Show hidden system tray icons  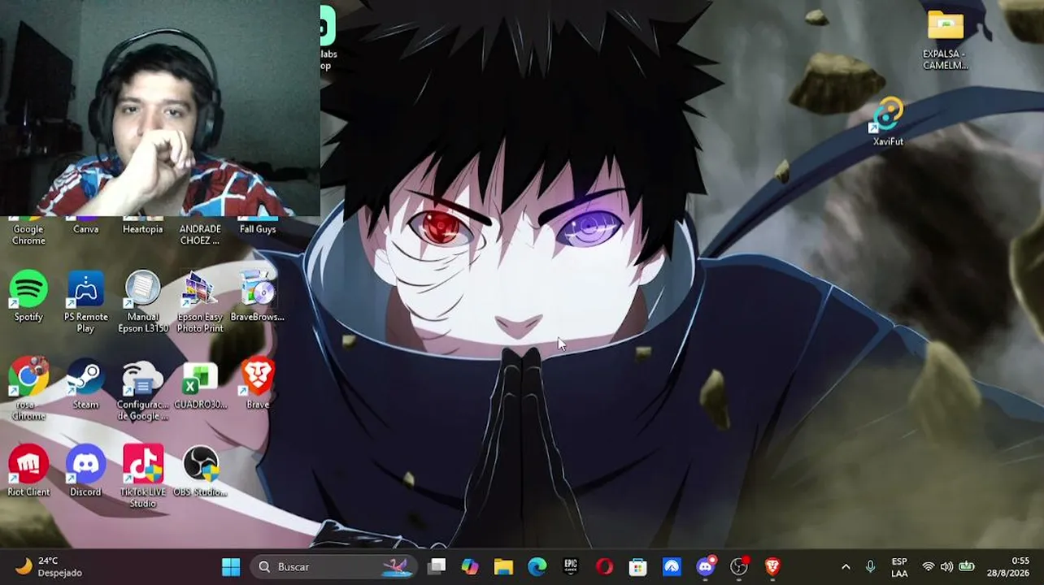pos(846,567)
